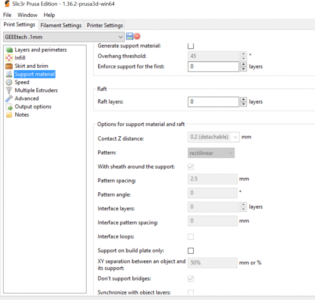This screenshot has width=315, height=300.
Task: Select the Advanced wrench icon item
Action: [9, 98]
